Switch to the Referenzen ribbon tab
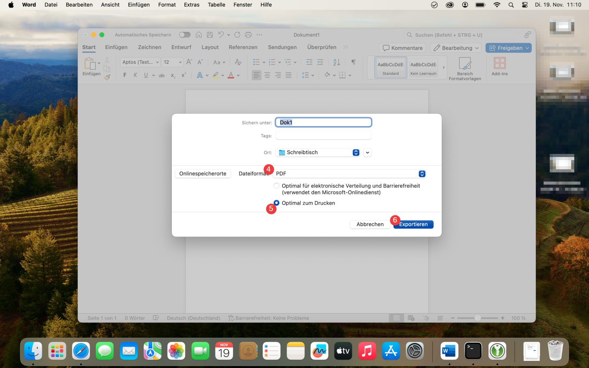Viewport: 589px width, 368px height. click(x=243, y=47)
